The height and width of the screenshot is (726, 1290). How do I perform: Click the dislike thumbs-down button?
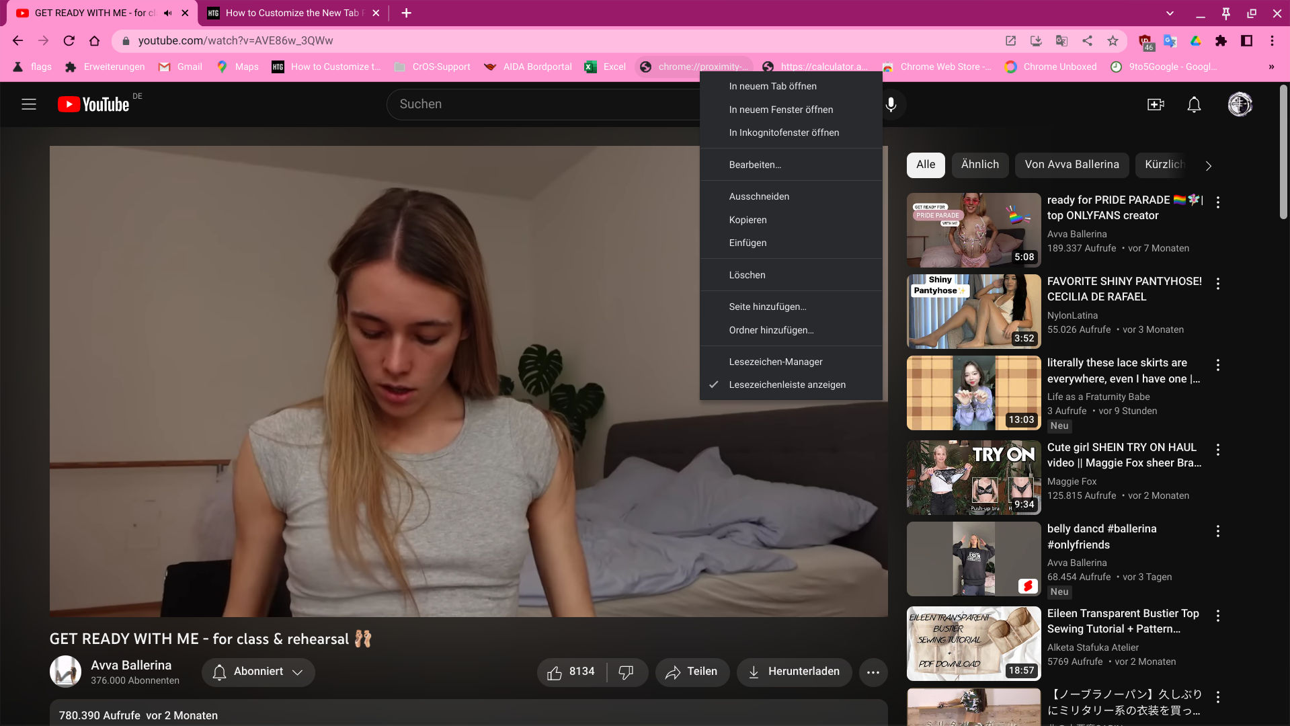click(x=626, y=672)
